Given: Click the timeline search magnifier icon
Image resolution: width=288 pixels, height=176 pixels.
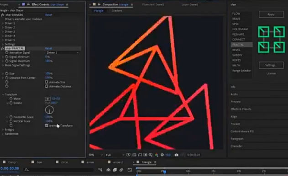Looking at the screenshot, I should tap(26, 170).
